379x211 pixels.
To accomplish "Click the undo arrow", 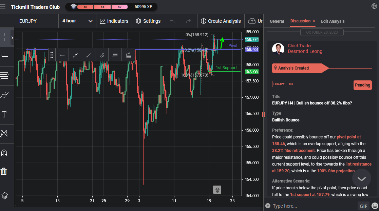I will pyautogui.click(x=172, y=21).
